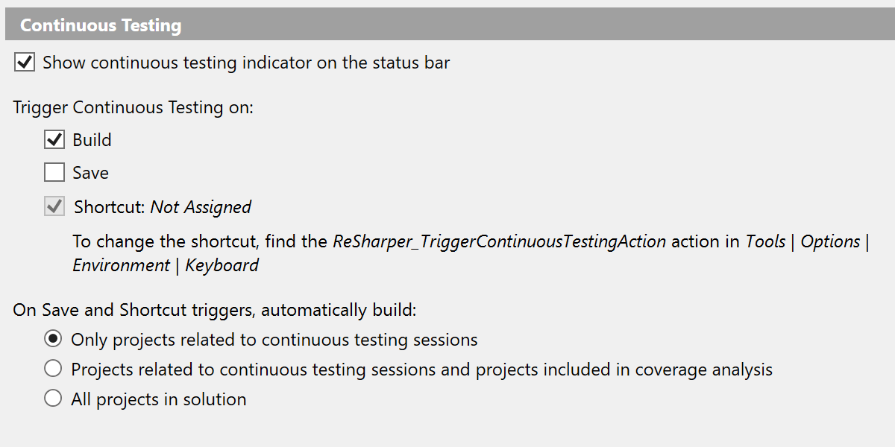The image size is (895, 447).
Task: Select the All projects in solution radio button
Action: 53,399
